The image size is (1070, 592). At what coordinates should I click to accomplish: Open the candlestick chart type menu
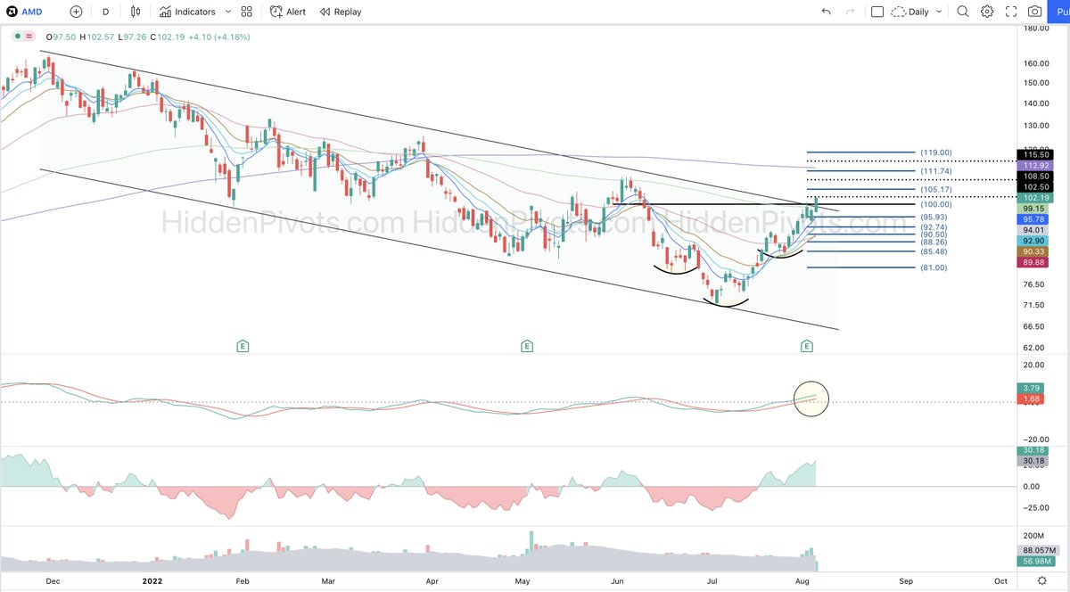(x=136, y=12)
